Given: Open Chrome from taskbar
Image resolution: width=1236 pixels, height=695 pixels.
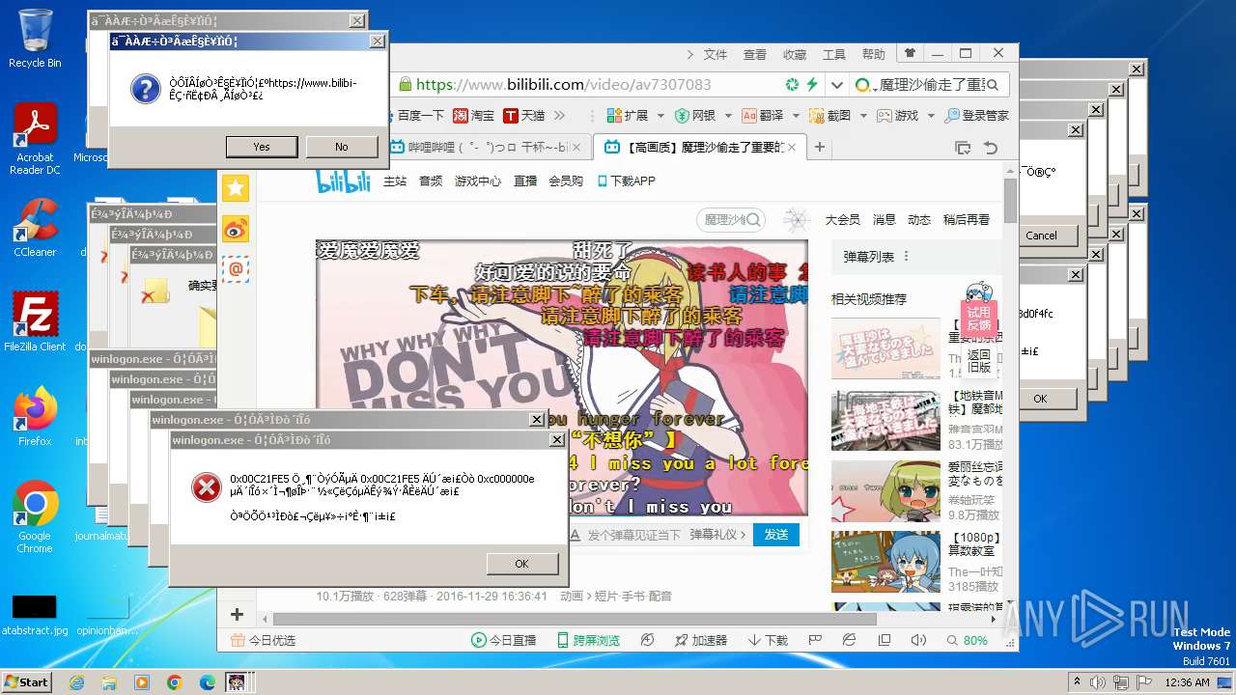Looking at the screenshot, I should (174, 682).
